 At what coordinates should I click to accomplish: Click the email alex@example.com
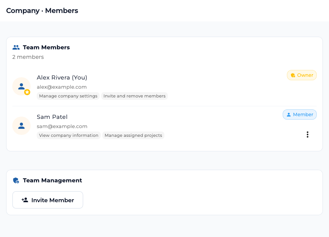click(x=62, y=87)
